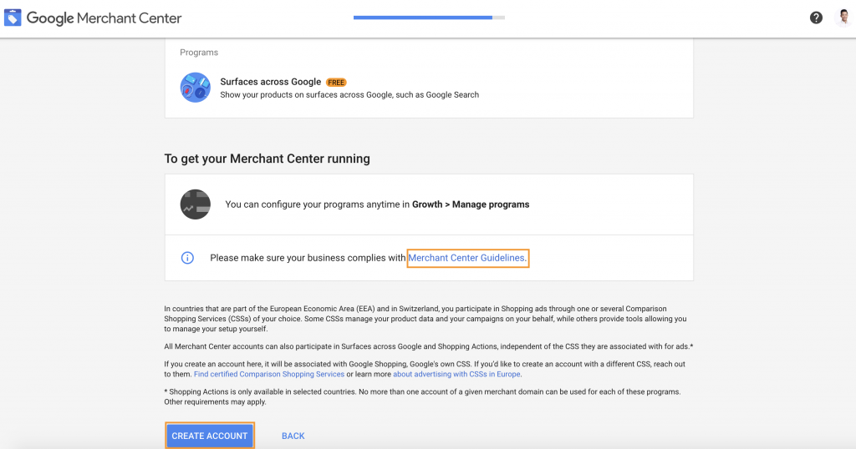Click the Surfaces across Google title

(x=270, y=82)
